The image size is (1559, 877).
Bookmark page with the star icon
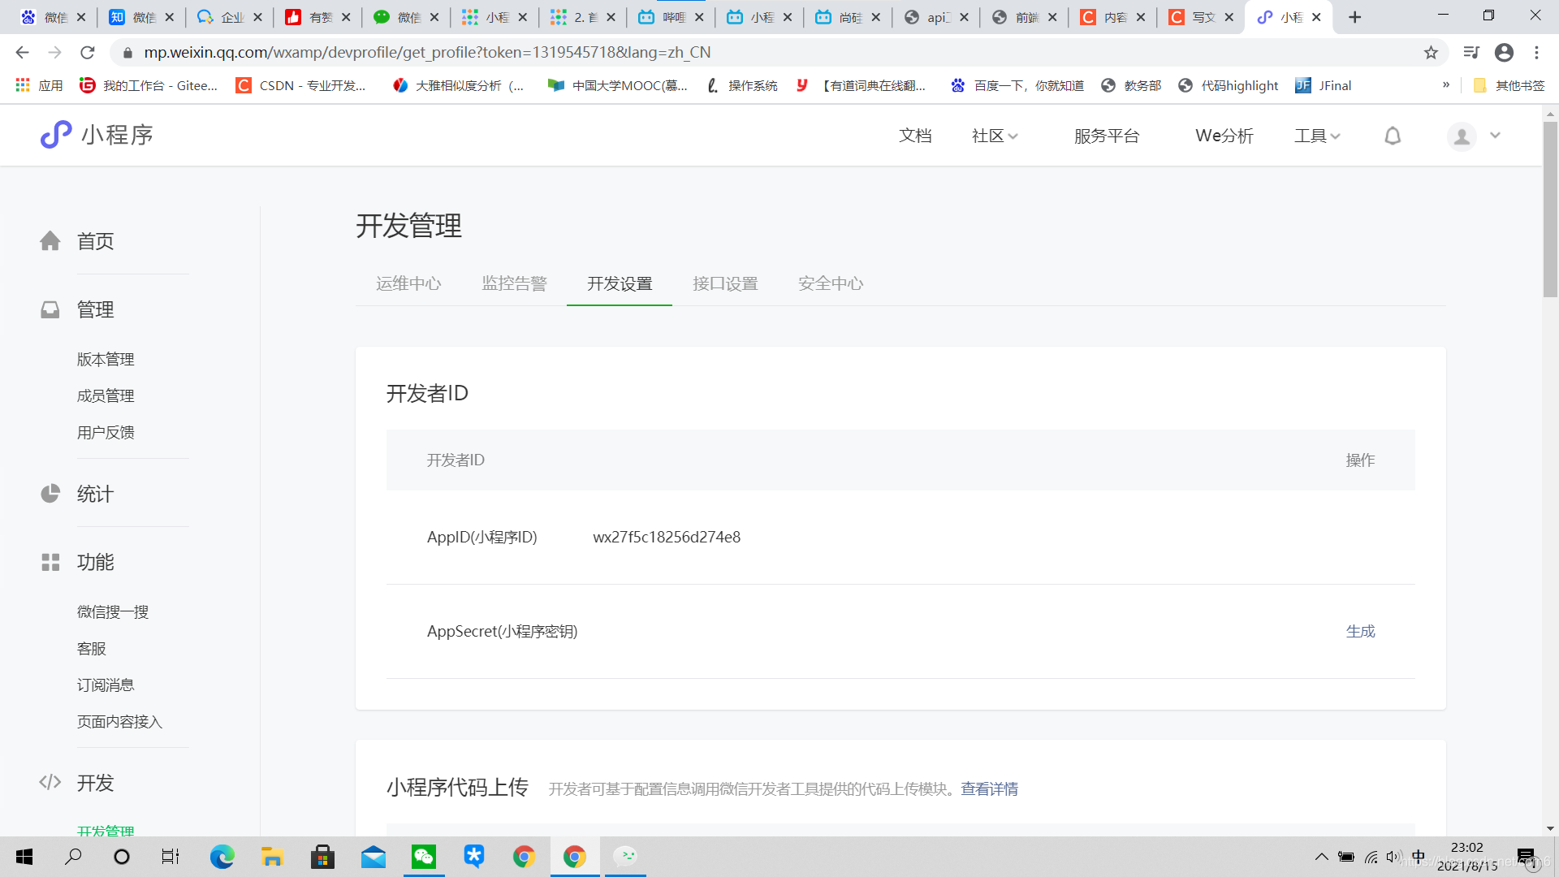[1431, 53]
